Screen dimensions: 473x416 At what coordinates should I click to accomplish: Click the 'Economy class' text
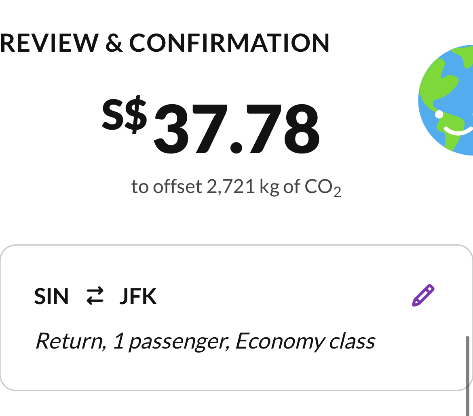pyautogui.click(x=305, y=341)
